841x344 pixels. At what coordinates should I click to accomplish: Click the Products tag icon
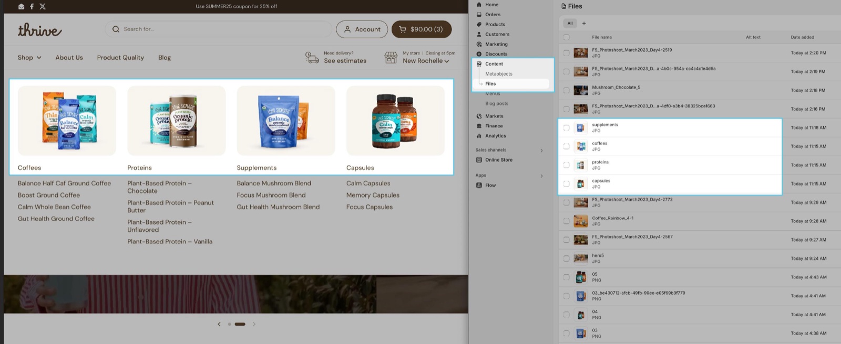point(479,24)
